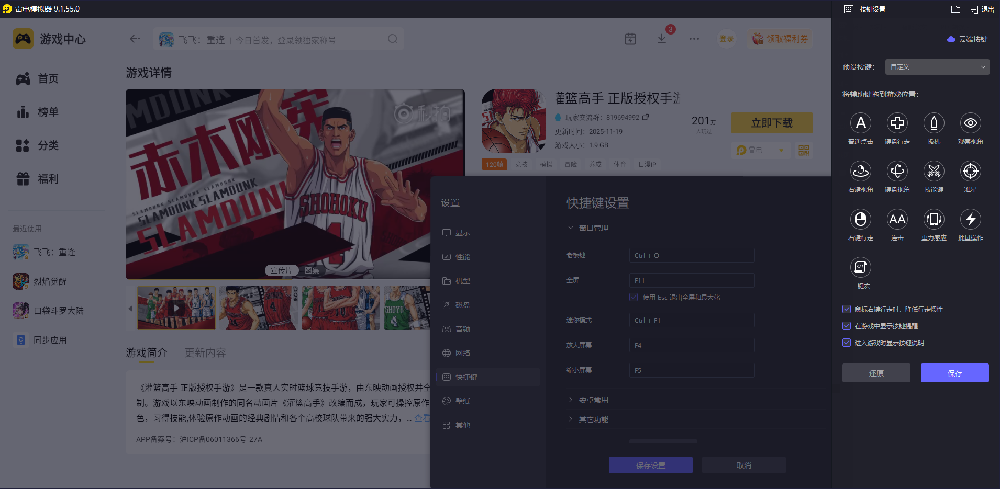Uncheck 使用 Esc 退出全屏和最大化
Screen dimensions: 1000x489
click(634, 297)
